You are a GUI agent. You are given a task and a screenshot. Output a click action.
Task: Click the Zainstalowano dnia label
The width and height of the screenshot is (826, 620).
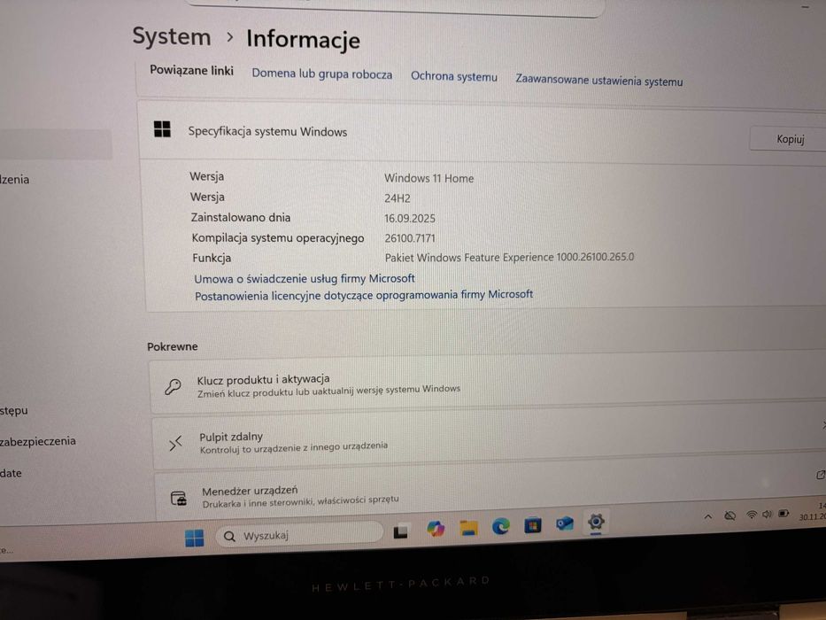pyautogui.click(x=240, y=217)
